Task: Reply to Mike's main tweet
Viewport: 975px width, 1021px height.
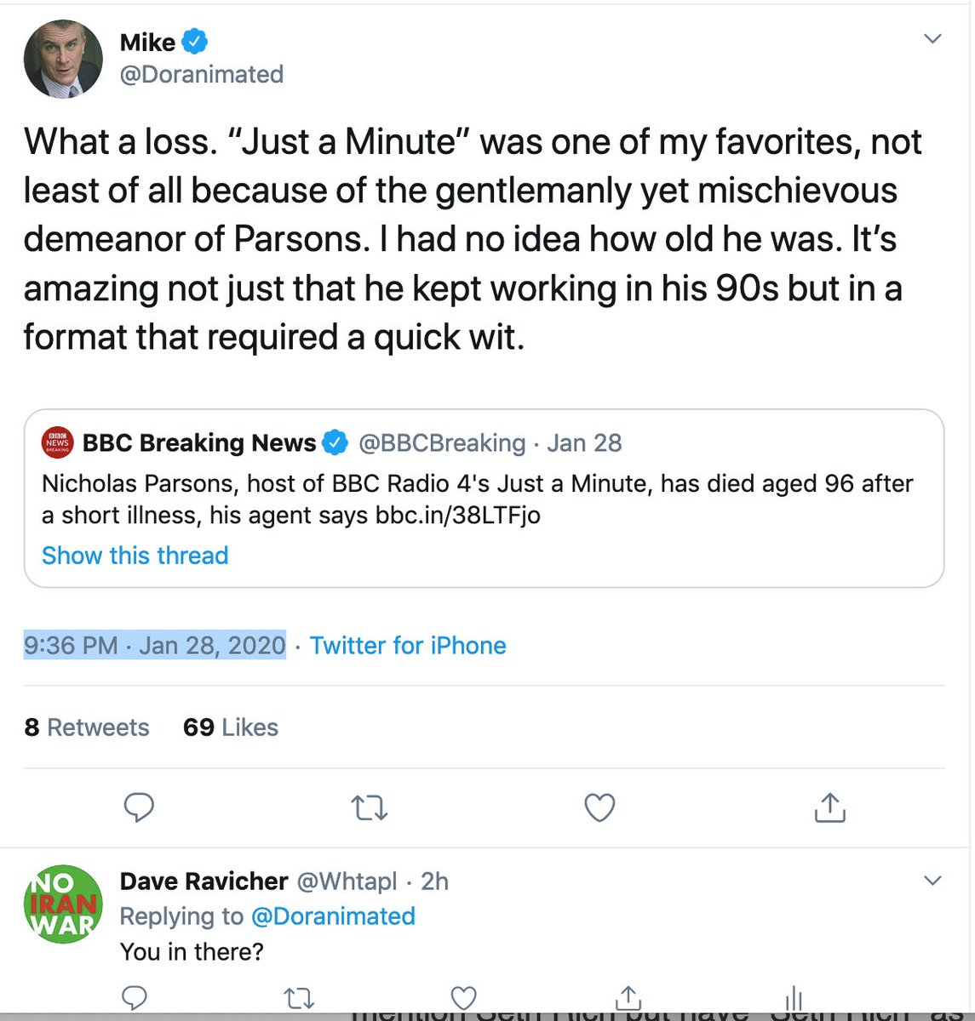Action: coord(139,807)
